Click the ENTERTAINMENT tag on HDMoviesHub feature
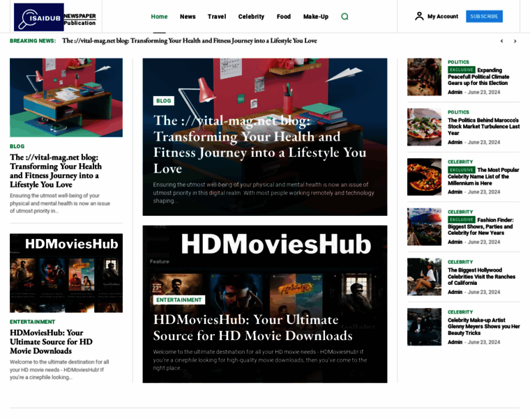 179,300
